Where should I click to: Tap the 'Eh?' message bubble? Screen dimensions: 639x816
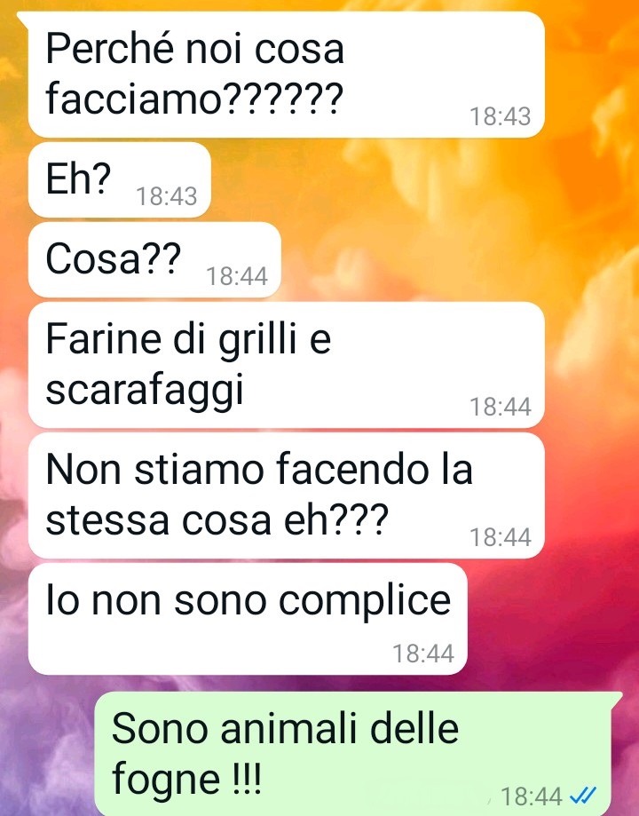pos(120,179)
